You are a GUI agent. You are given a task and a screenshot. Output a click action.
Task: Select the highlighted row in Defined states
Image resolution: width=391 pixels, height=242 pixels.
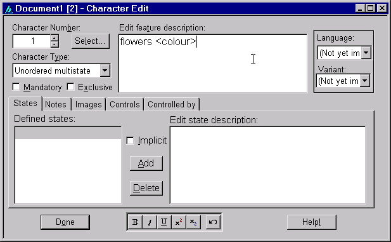click(x=68, y=133)
